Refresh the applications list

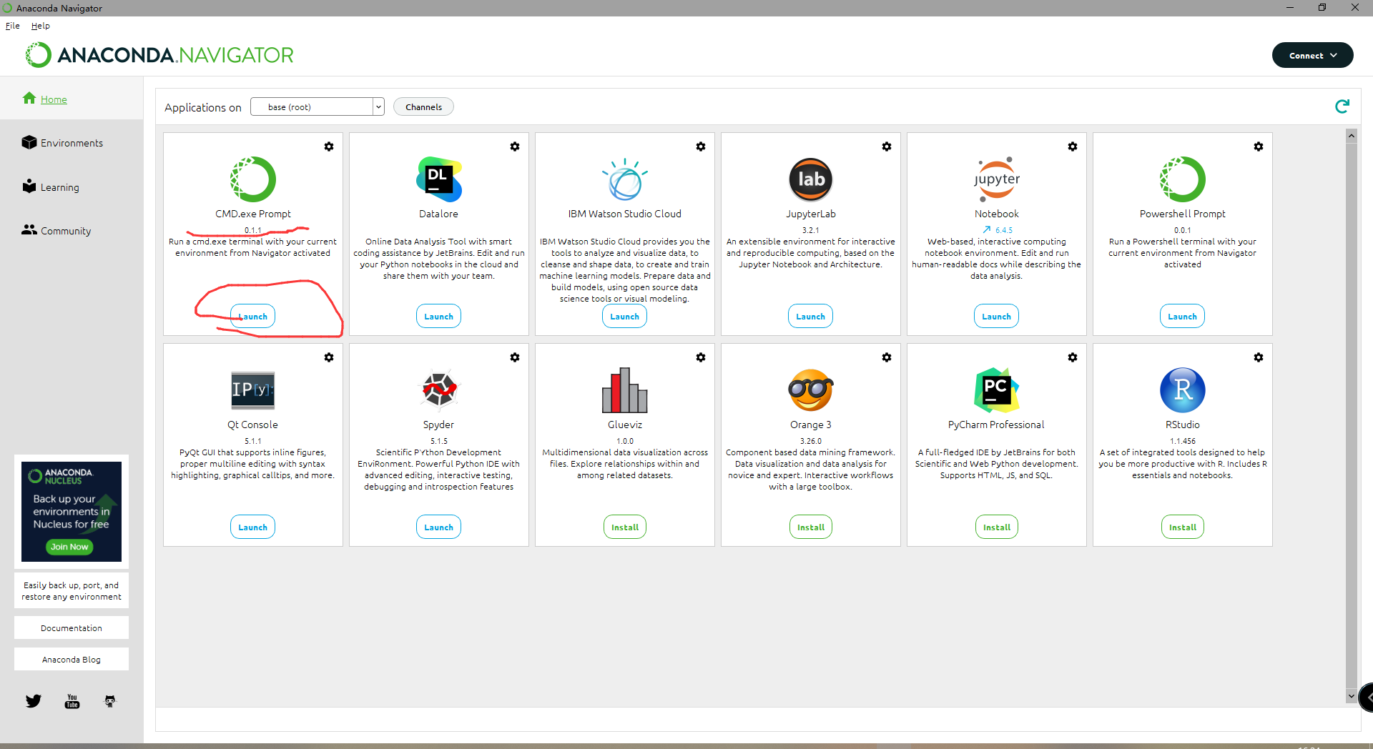[x=1342, y=106]
